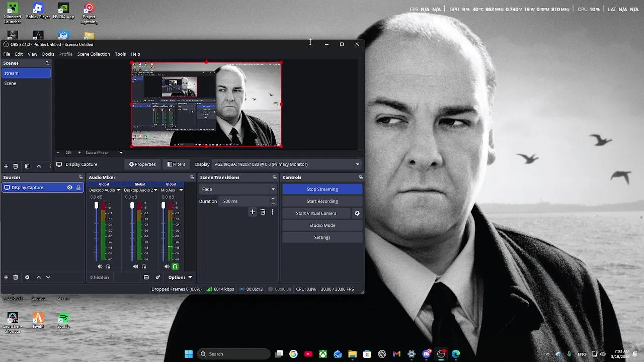
Task: Pop out the Audio Mixer dock
Action: pos(192,177)
